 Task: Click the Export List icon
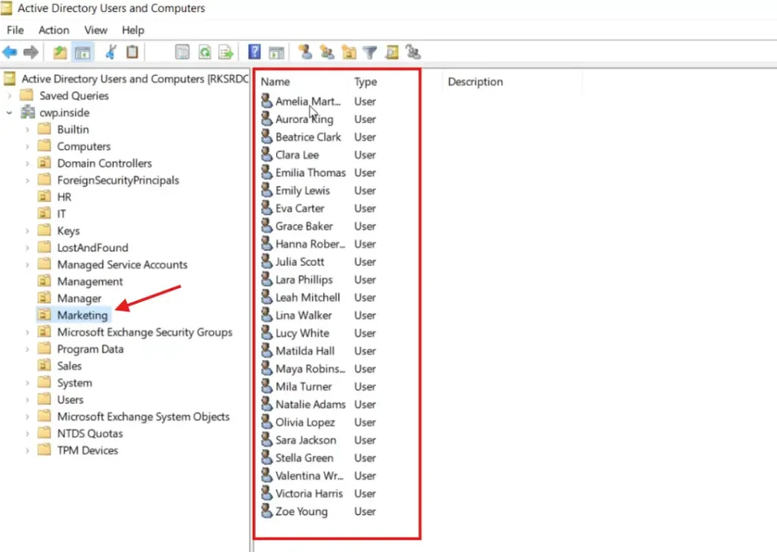(225, 52)
